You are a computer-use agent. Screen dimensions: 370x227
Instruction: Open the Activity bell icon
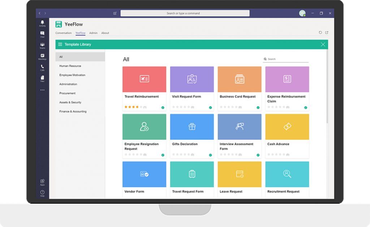tap(42, 23)
